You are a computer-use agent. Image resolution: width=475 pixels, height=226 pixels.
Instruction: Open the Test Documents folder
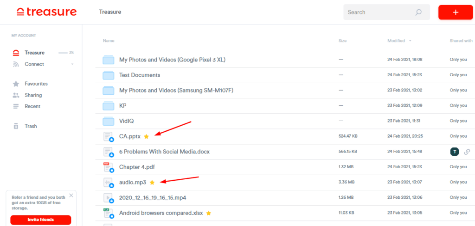(x=140, y=75)
